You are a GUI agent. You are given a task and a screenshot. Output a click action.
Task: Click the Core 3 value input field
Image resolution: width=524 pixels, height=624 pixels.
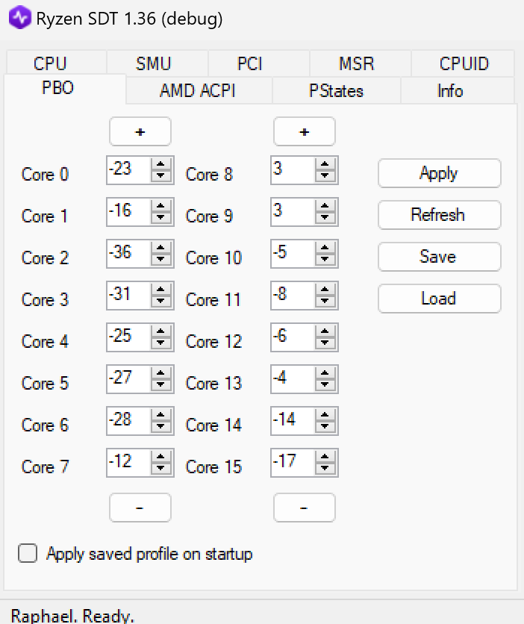coord(128,295)
